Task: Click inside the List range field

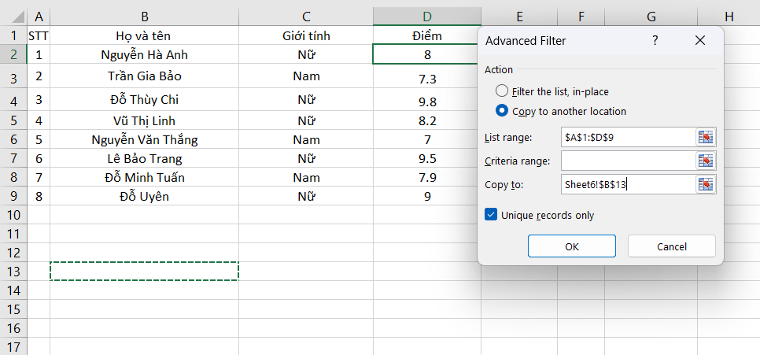Action: (627, 137)
